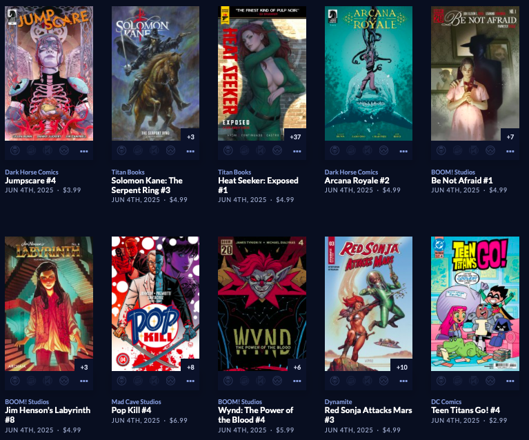Open Mad Cave Studios publisher link

[137, 402]
